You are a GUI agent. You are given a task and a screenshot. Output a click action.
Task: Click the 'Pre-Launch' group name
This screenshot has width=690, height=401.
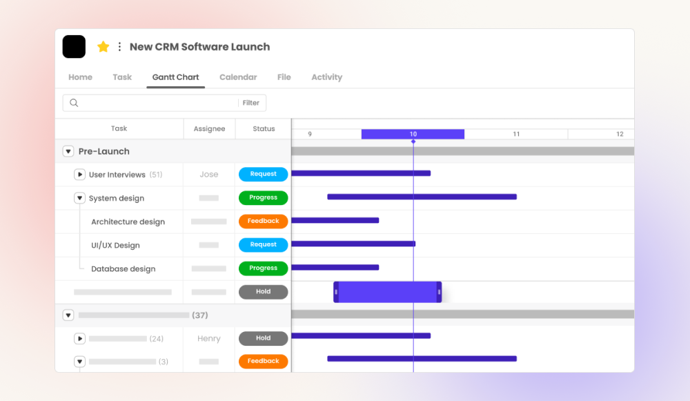pos(104,151)
